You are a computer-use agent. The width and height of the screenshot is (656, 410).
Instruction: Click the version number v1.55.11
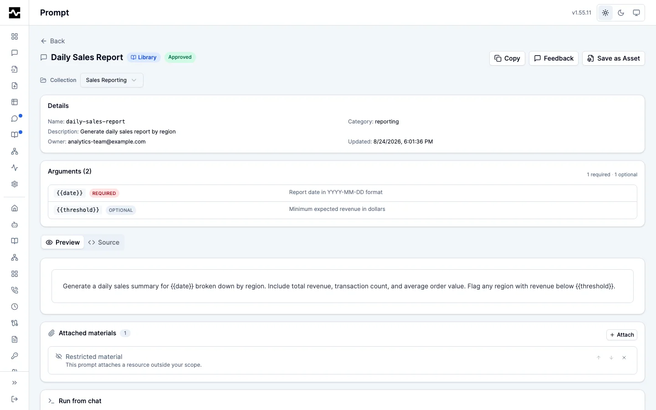pyautogui.click(x=582, y=13)
